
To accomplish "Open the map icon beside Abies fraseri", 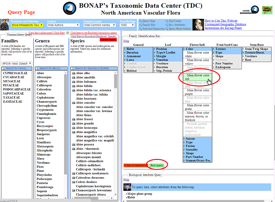I will 74,119.
